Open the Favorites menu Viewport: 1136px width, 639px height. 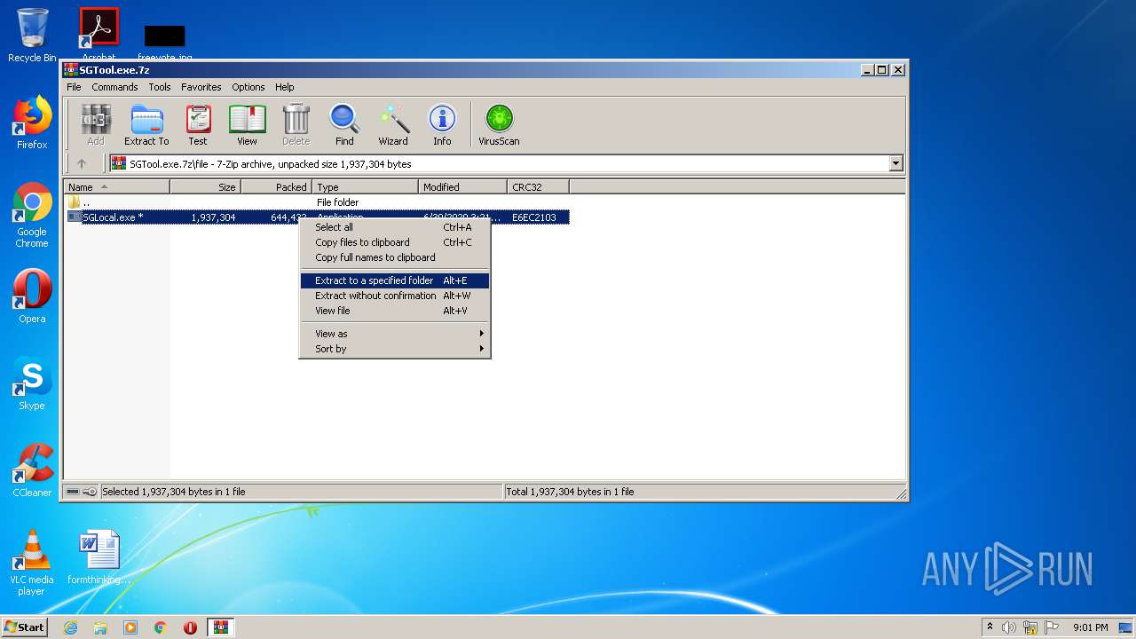tap(201, 87)
